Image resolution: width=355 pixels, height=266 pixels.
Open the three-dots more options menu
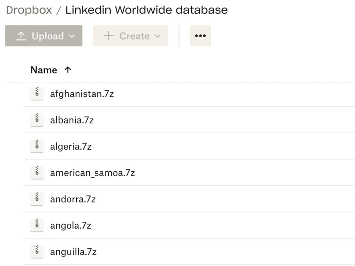click(x=200, y=36)
